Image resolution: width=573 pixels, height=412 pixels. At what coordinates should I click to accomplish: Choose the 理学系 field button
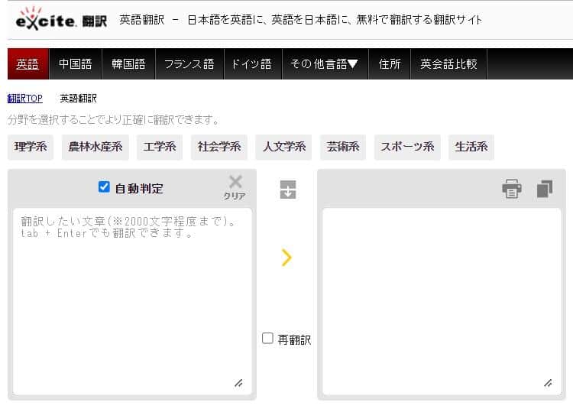31,147
